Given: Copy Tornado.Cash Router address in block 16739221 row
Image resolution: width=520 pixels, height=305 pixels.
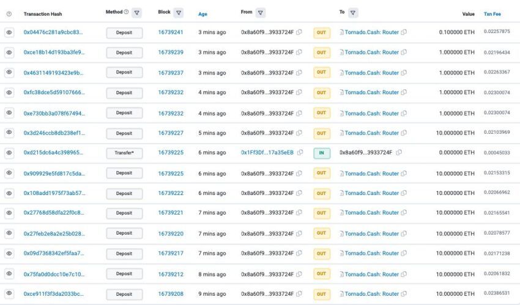Looking at the screenshot, I should pos(404,213).
